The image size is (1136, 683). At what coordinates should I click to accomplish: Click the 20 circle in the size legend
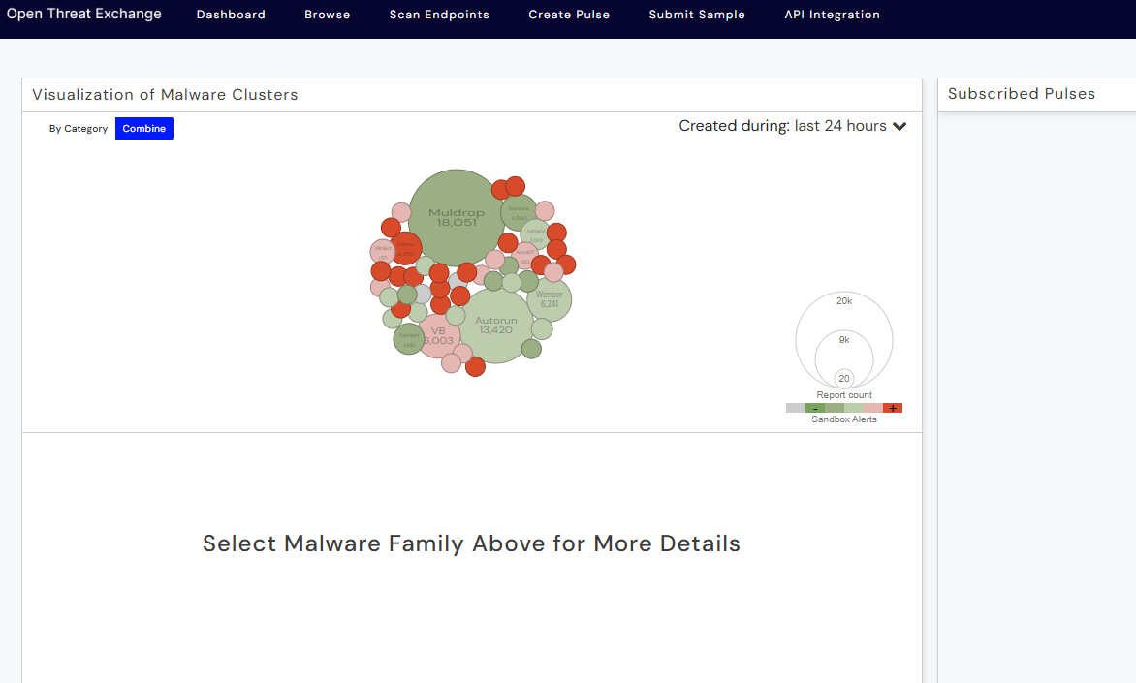pyautogui.click(x=844, y=378)
